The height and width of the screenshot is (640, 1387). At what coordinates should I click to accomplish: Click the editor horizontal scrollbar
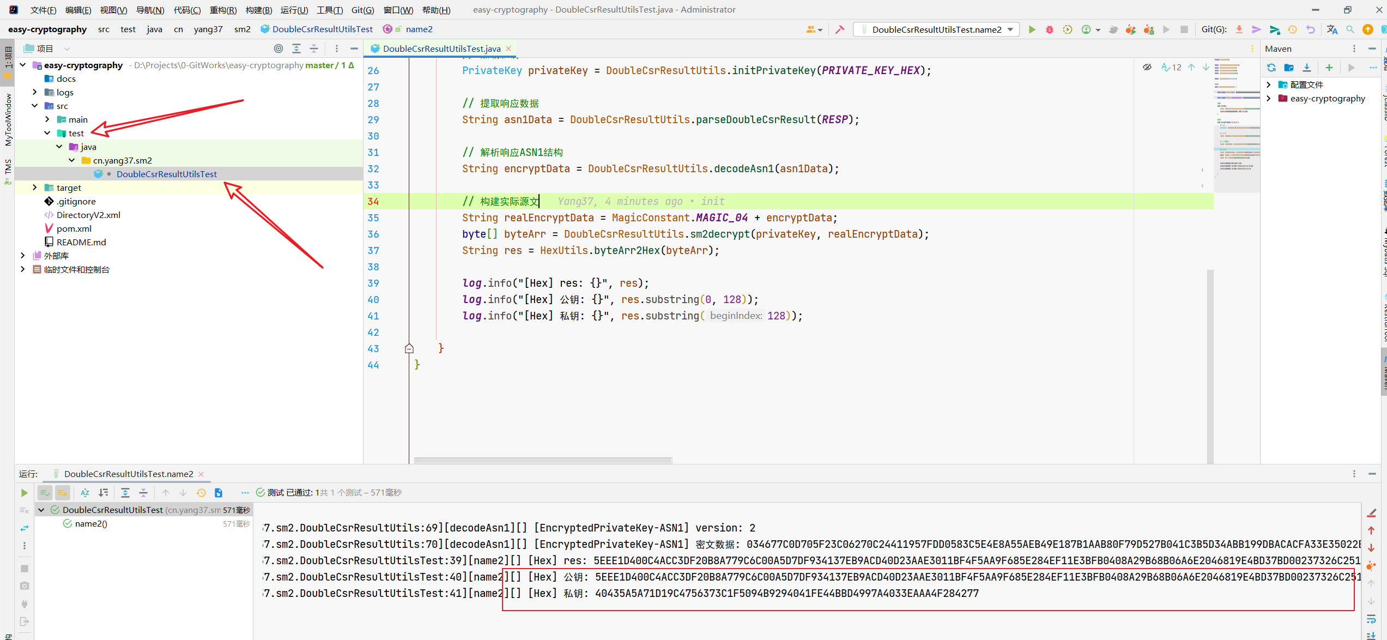[x=543, y=461]
